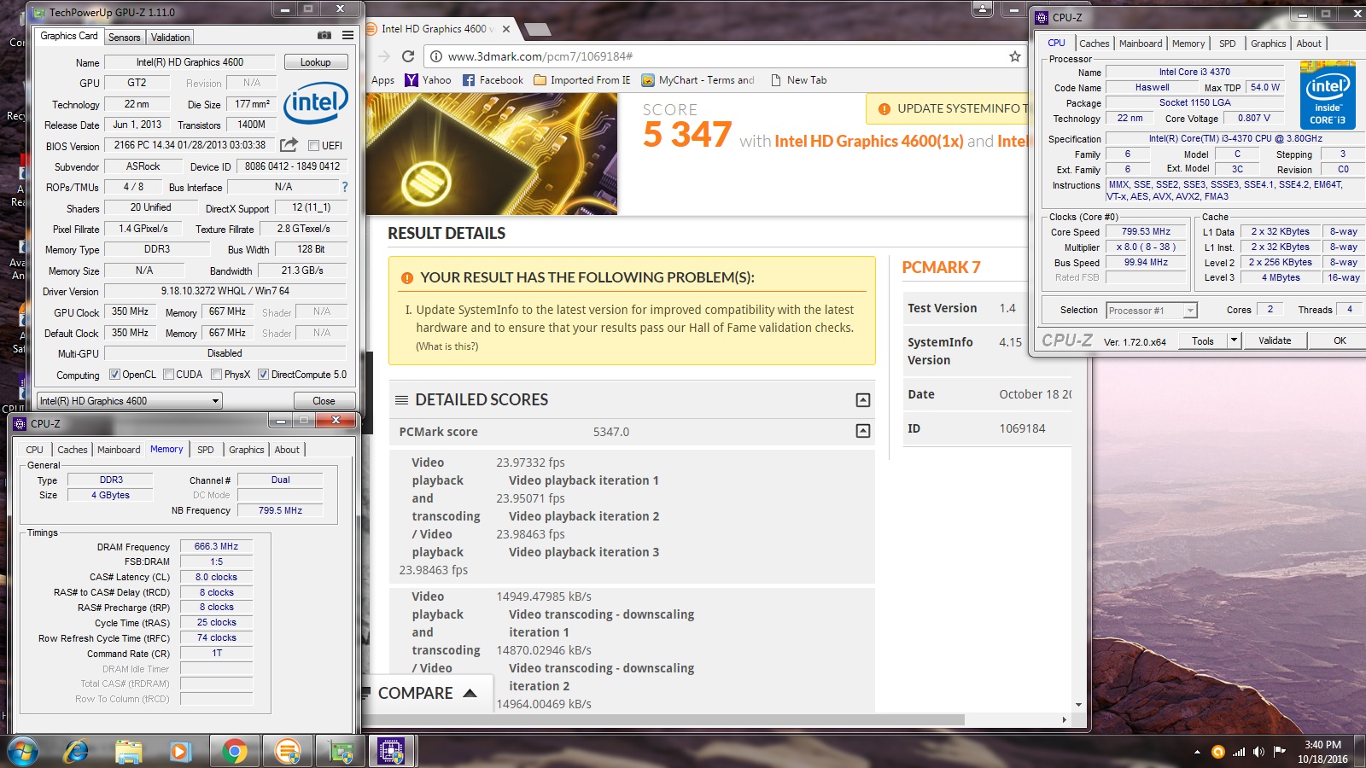Viewport: 1366px width, 768px height.
Task: Close the Intel HD Graphics 4600 browser tab
Action: coord(506,29)
